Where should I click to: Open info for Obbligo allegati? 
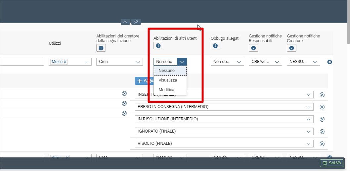[215, 46]
